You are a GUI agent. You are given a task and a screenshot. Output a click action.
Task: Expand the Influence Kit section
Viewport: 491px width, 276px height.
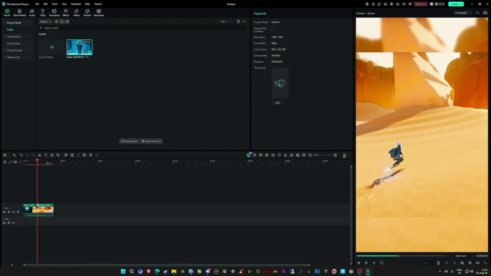[5, 57]
